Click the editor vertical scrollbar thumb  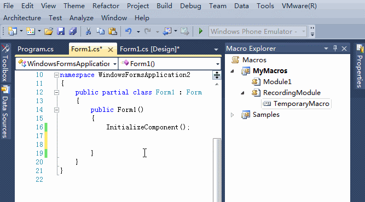[x=217, y=170]
